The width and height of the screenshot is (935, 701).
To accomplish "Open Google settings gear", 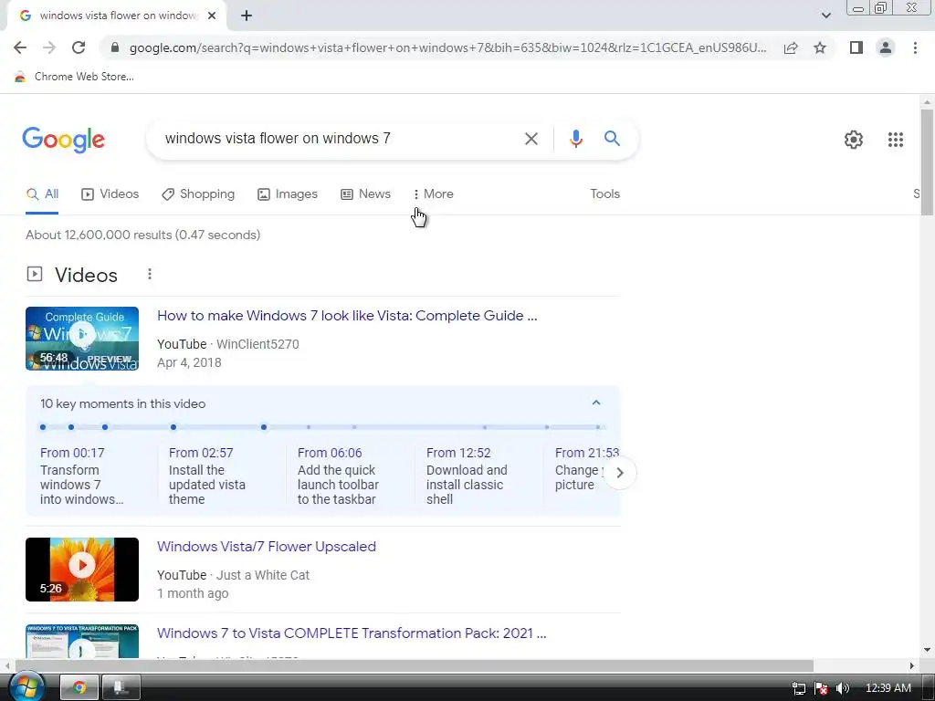I will 854,140.
